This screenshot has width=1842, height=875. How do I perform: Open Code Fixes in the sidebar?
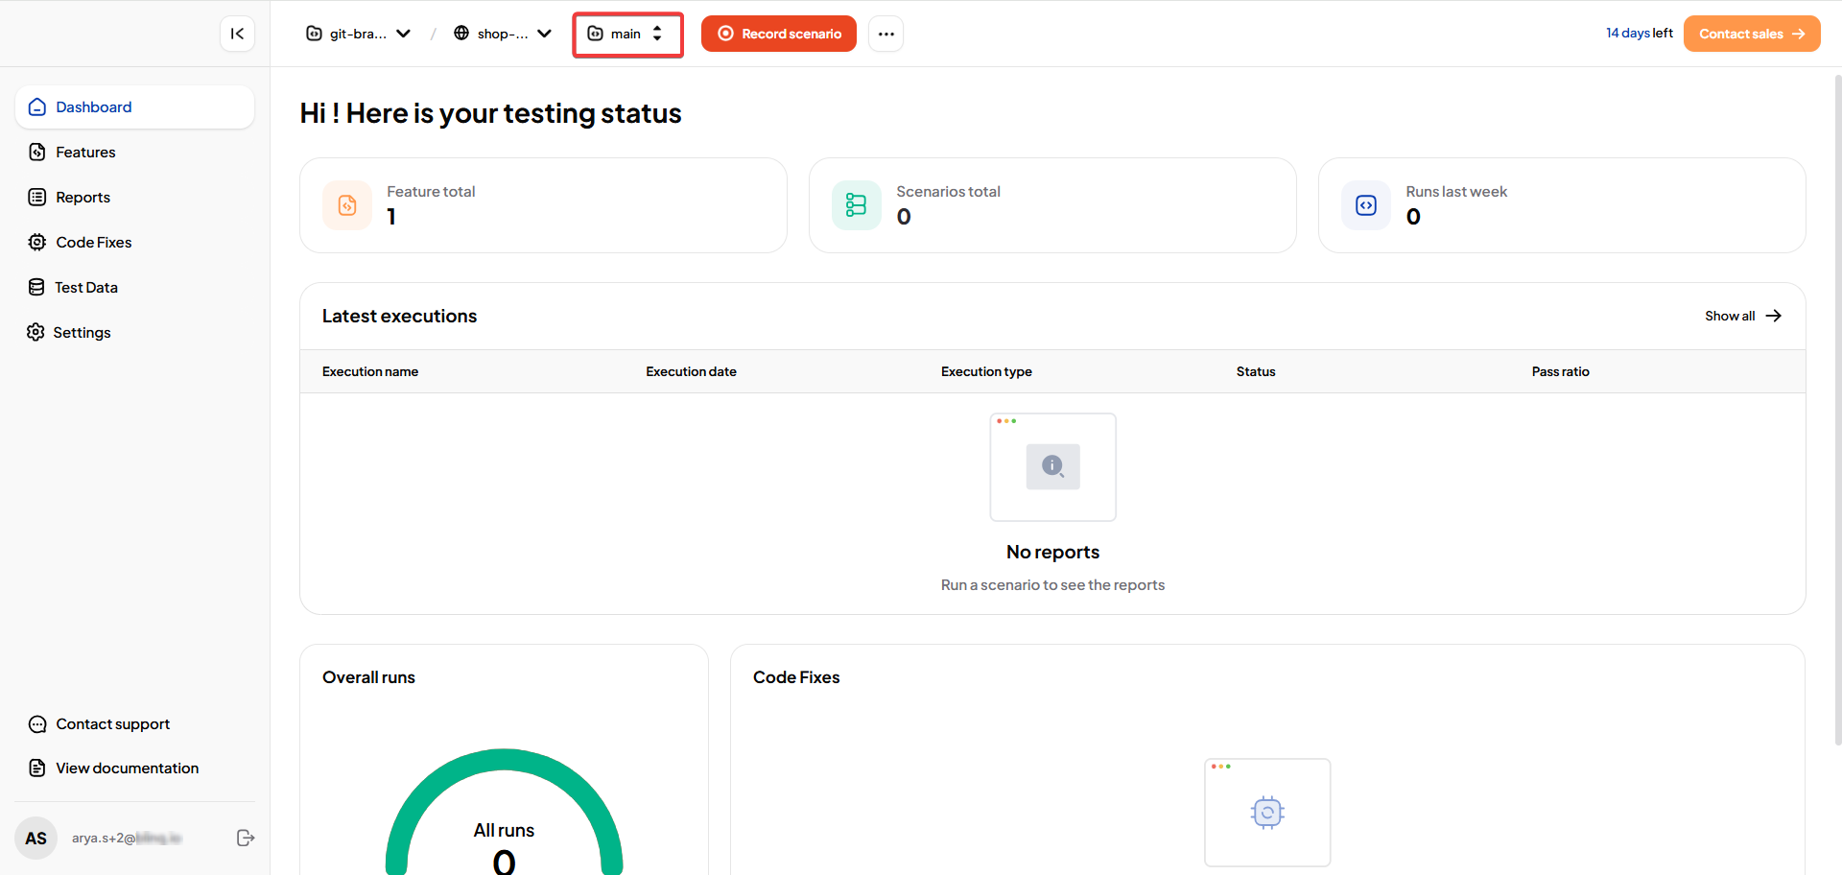[x=93, y=242]
